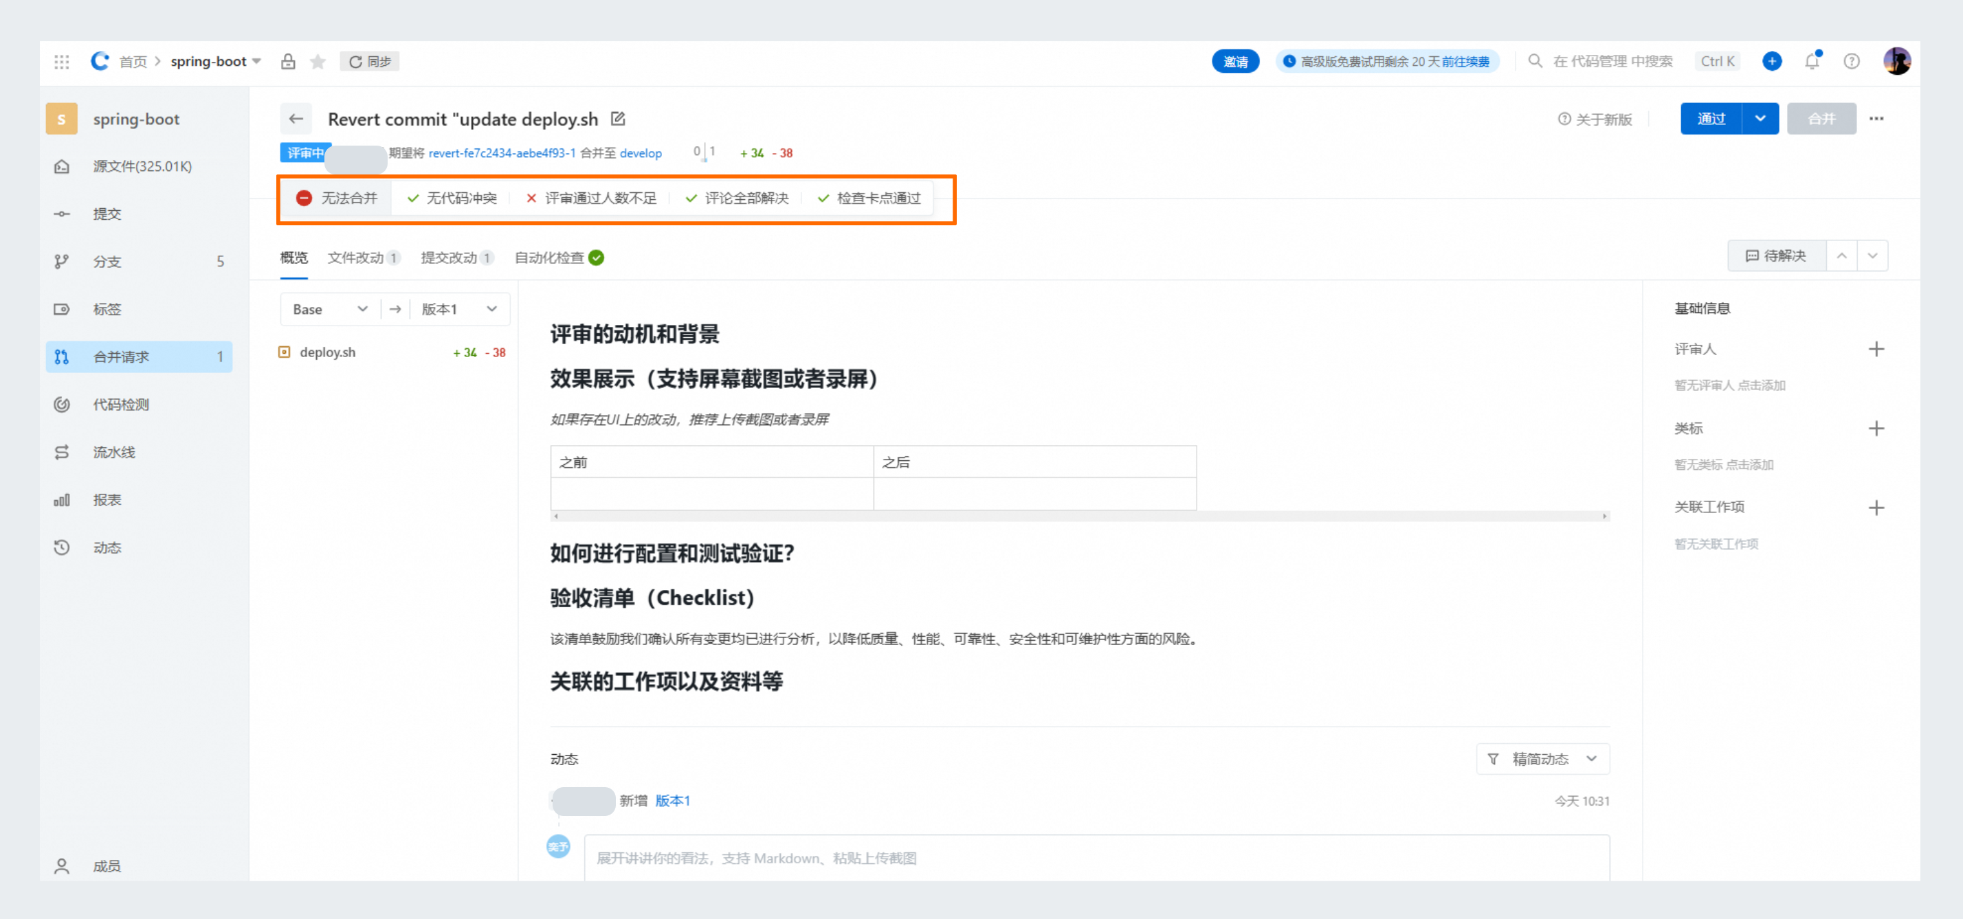This screenshot has width=1963, height=919.
Task: Click the table horizontal scrollbar
Action: tap(1080, 517)
